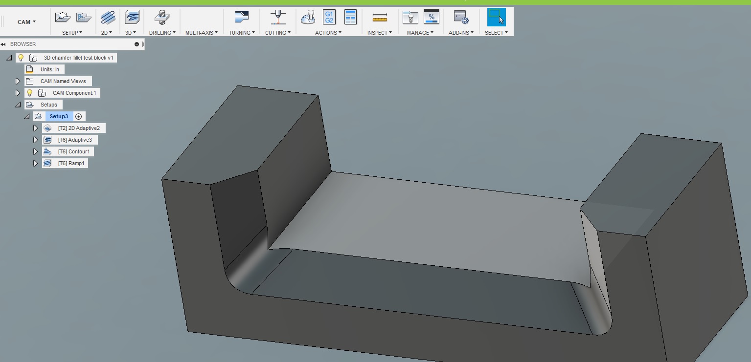Open the CAM workspace switcher menu
The width and height of the screenshot is (751, 362).
(26, 21)
